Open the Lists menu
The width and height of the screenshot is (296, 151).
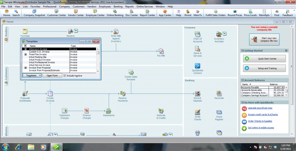(25, 6)
